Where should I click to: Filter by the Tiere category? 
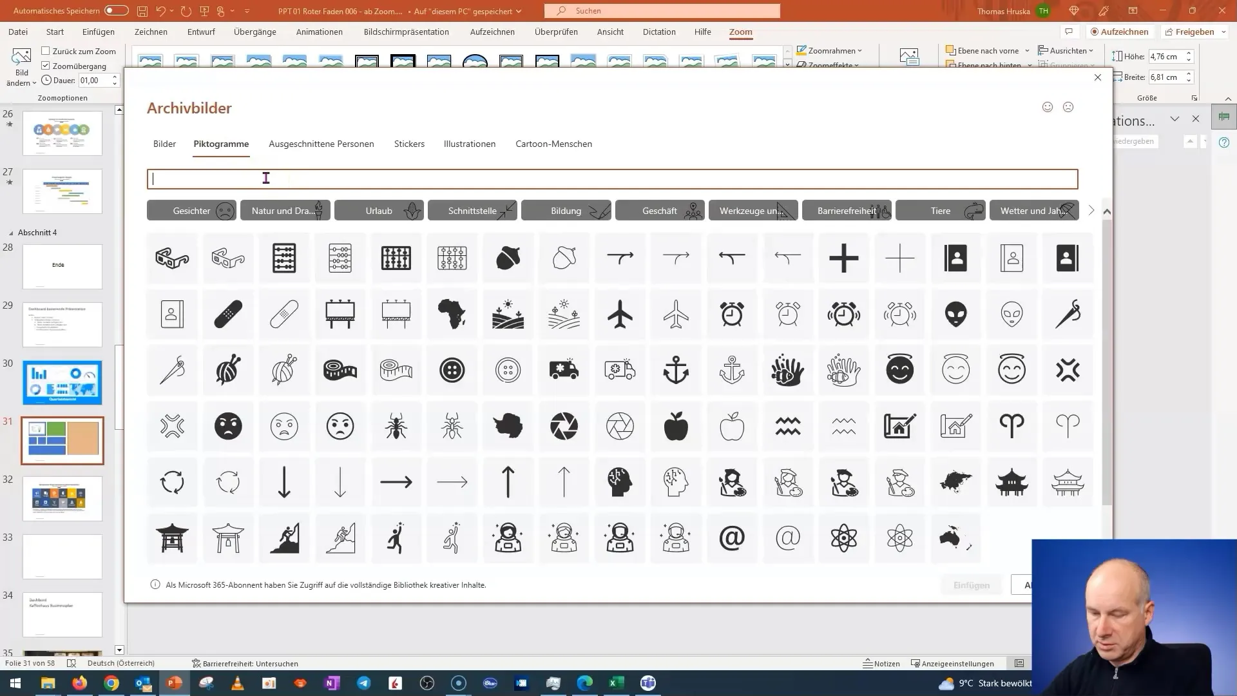point(941,211)
